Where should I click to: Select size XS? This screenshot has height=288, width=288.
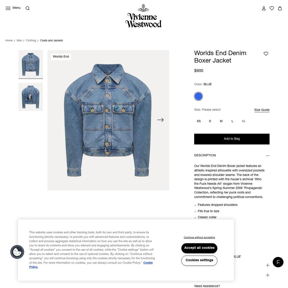[x=198, y=121]
